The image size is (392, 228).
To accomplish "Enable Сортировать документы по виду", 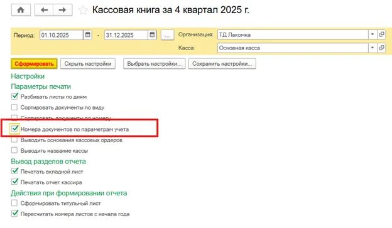I will point(14,107).
